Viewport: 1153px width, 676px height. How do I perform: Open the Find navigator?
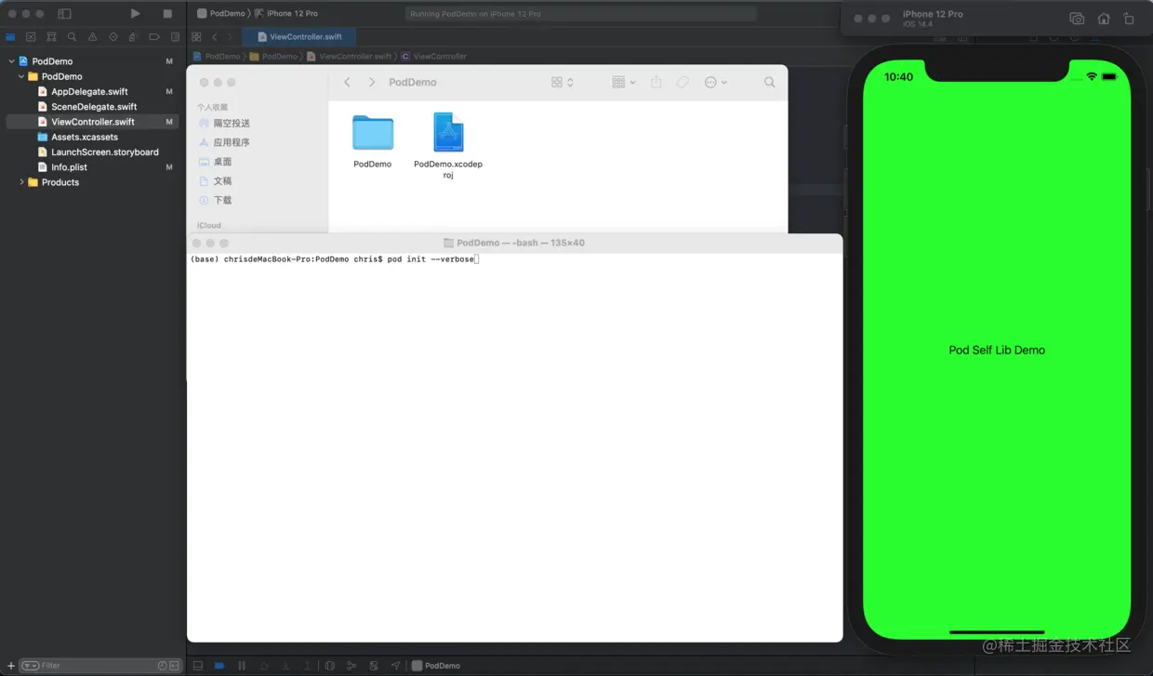coord(72,37)
